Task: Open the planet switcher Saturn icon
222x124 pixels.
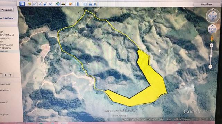Action: 70,4
